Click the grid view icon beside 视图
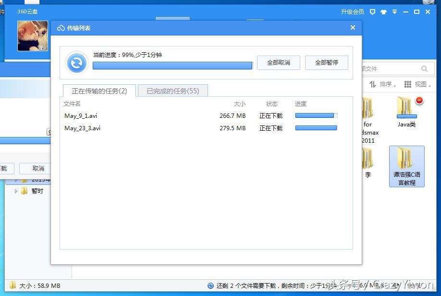This screenshot has width=441, height=296. 408,84
